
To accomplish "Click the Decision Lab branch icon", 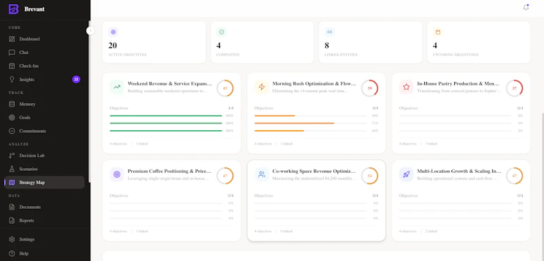I will pyautogui.click(x=12, y=155).
